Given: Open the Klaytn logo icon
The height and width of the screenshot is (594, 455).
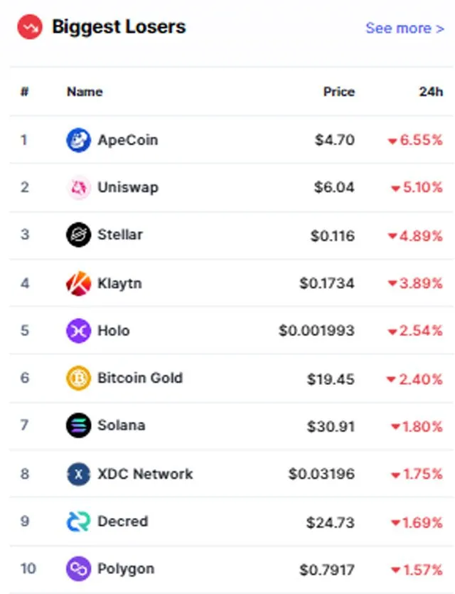Looking at the screenshot, I should coord(78,283).
